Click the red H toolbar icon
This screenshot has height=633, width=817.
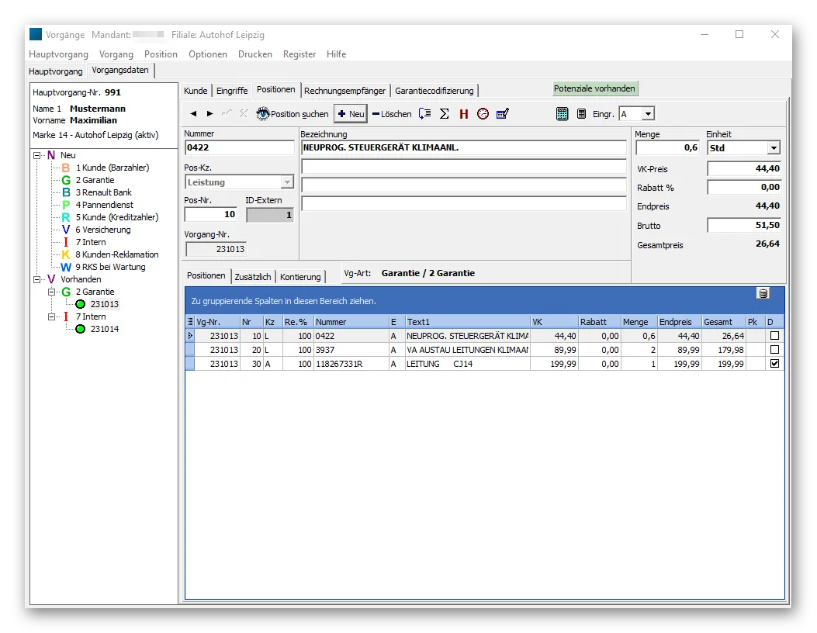click(x=462, y=113)
